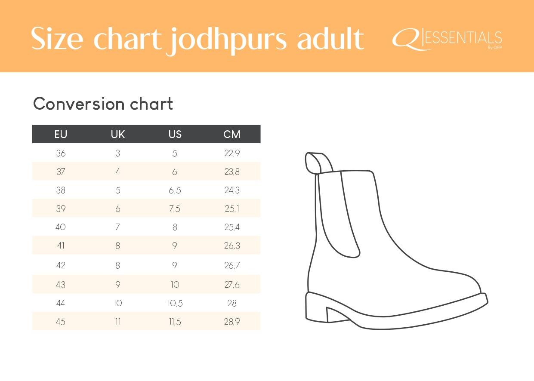
Task: Click the 'Conversion chart' heading
Action: coord(103,104)
